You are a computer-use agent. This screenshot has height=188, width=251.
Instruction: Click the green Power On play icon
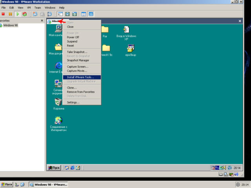[18, 14]
